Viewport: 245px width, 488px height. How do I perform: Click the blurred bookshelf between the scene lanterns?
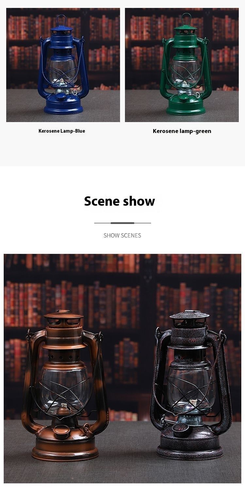pos(129,344)
